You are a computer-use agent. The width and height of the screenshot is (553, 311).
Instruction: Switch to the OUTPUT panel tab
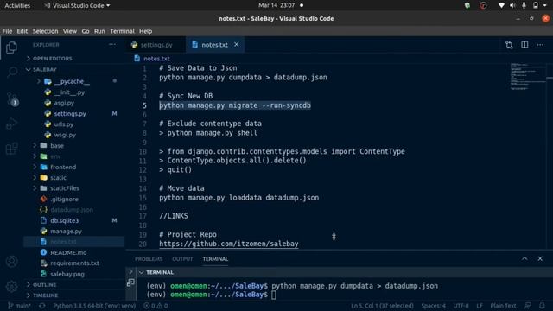click(x=182, y=259)
